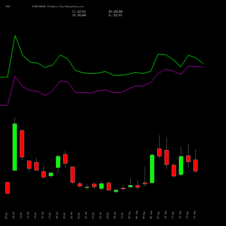Click the green candle above 20 Jul

click(x=58, y=162)
